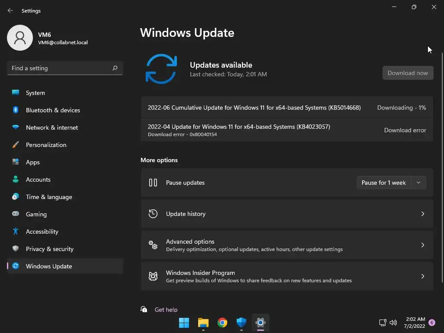Expand Windows Insider Program chevron

click(x=422, y=276)
